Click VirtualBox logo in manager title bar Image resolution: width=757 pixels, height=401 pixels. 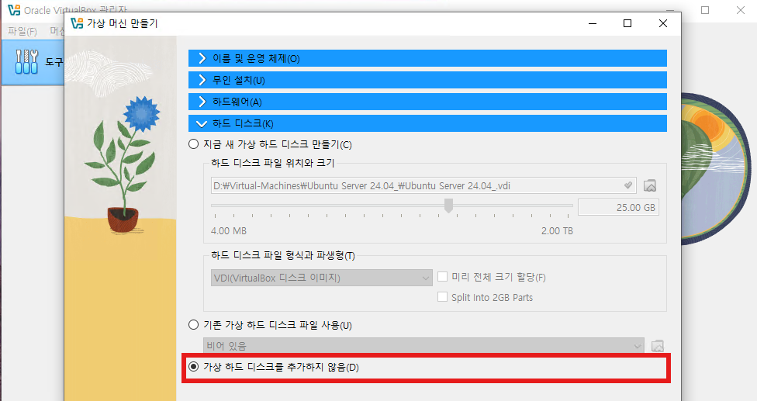[14, 9]
